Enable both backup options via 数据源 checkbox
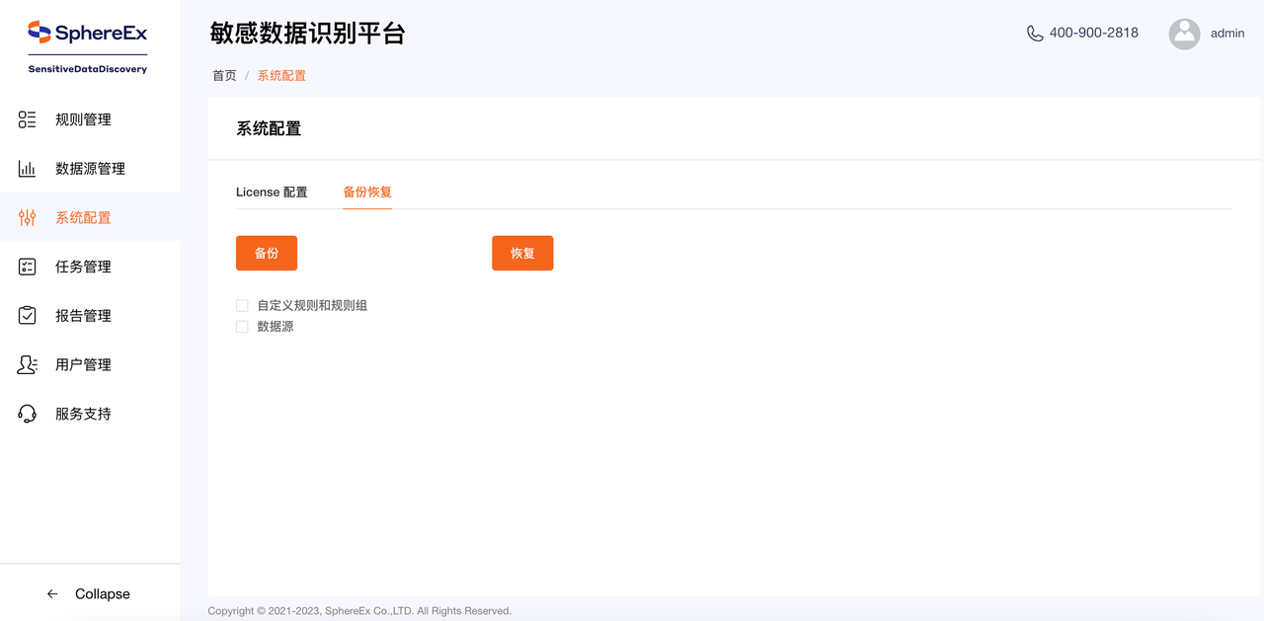 pos(242,326)
